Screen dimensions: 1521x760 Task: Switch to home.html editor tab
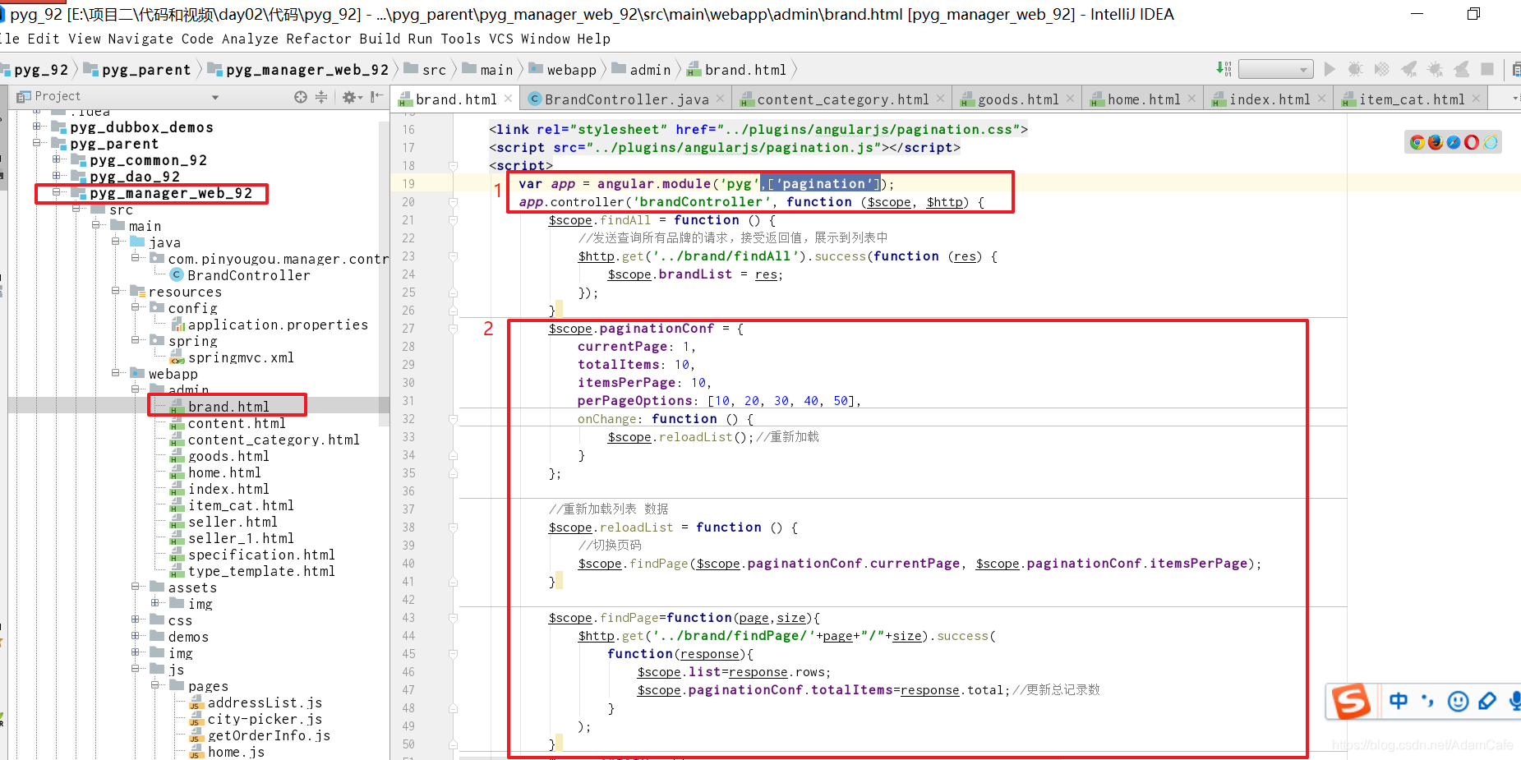pos(1143,99)
